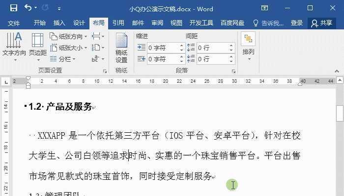The width and height of the screenshot is (344, 196).
Task: Switch to the 引用 tab
Action: 118,23
